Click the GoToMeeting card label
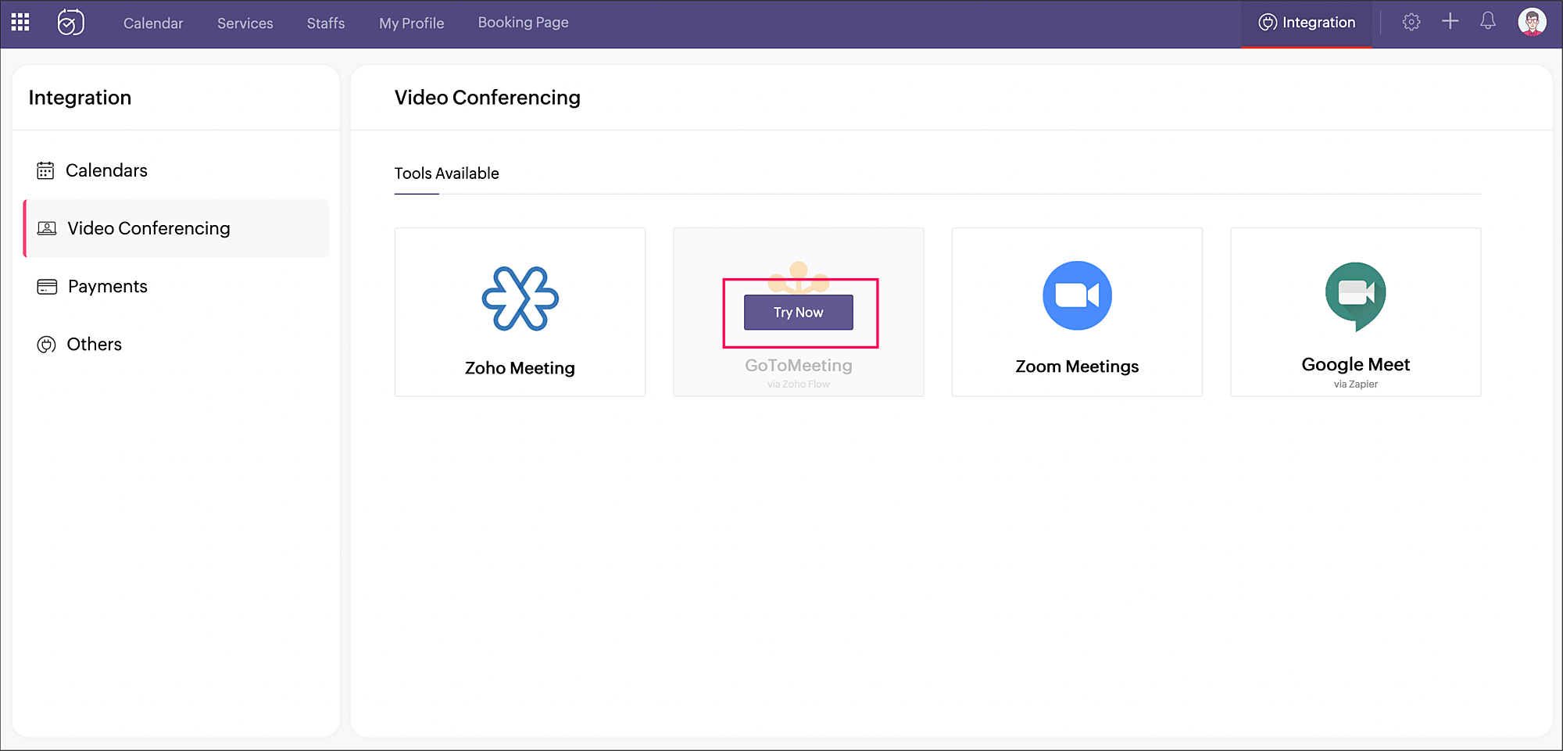Viewport: 1563px width, 751px height. (799, 366)
